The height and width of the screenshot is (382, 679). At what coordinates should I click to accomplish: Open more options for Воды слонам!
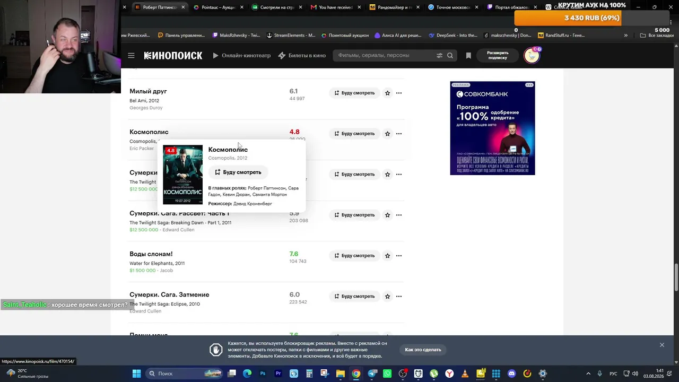[399, 256]
